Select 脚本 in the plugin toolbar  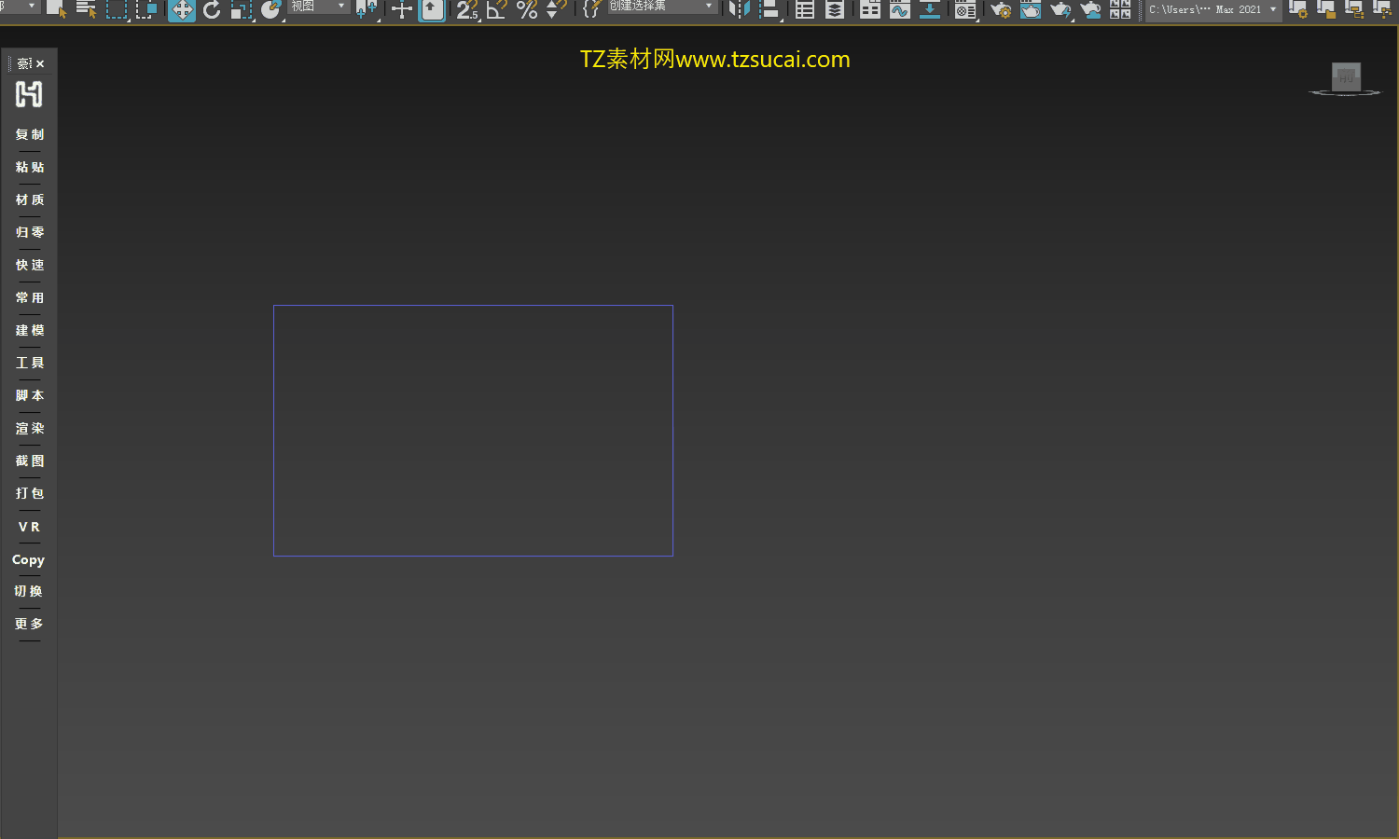pyautogui.click(x=30, y=395)
